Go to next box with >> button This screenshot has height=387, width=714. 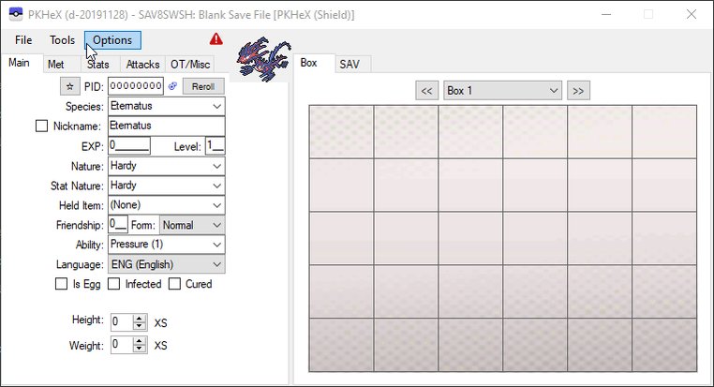[578, 91]
